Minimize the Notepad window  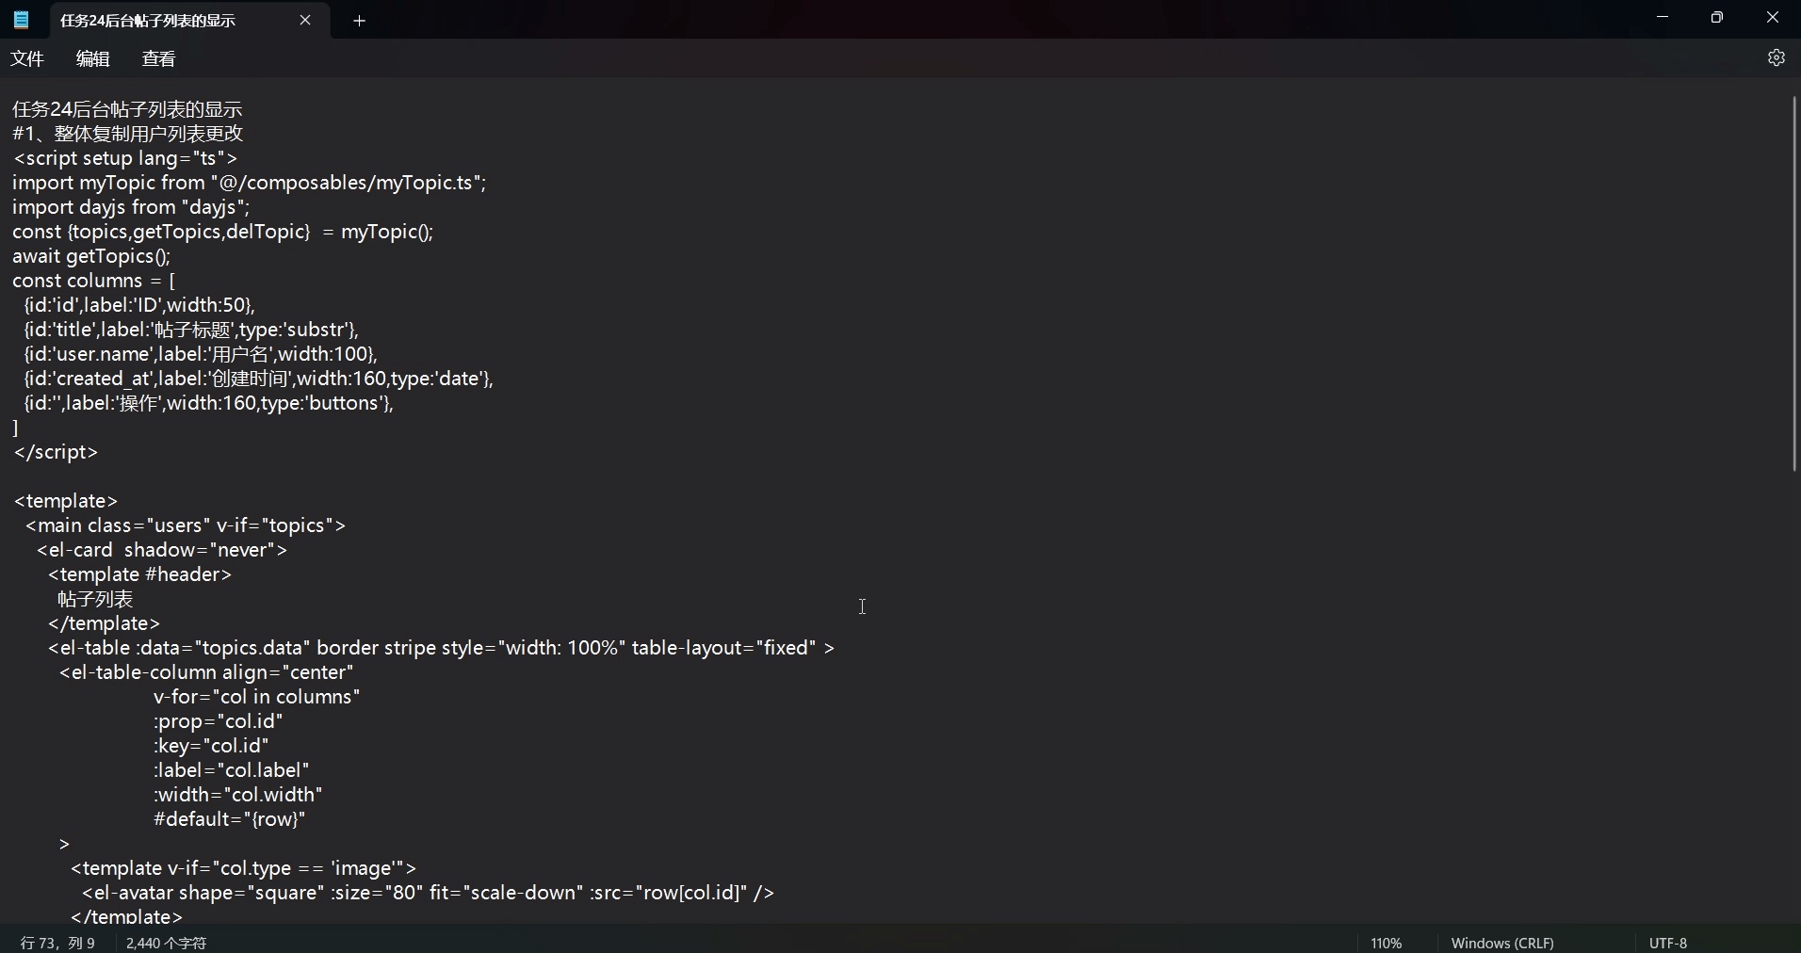(1663, 17)
